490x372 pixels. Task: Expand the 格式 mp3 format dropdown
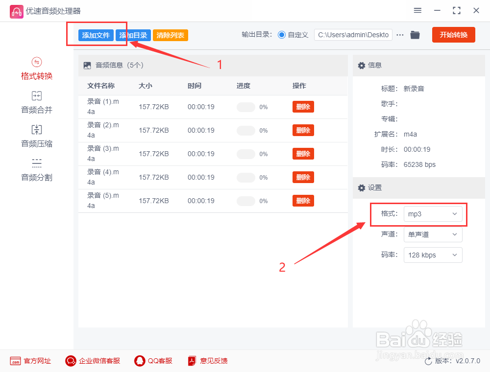tap(433, 214)
